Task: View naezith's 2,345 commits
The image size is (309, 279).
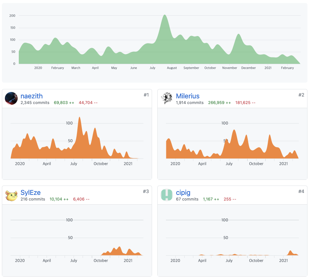Action: click(x=35, y=103)
